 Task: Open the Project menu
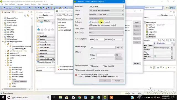point(33,4)
